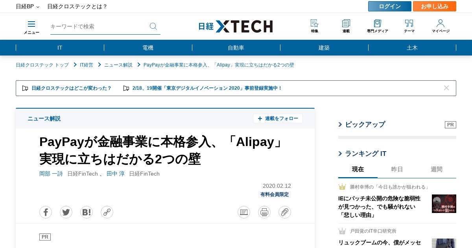
Task: Expand the 日経BP dropdown
Action: [x=28, y=6]
